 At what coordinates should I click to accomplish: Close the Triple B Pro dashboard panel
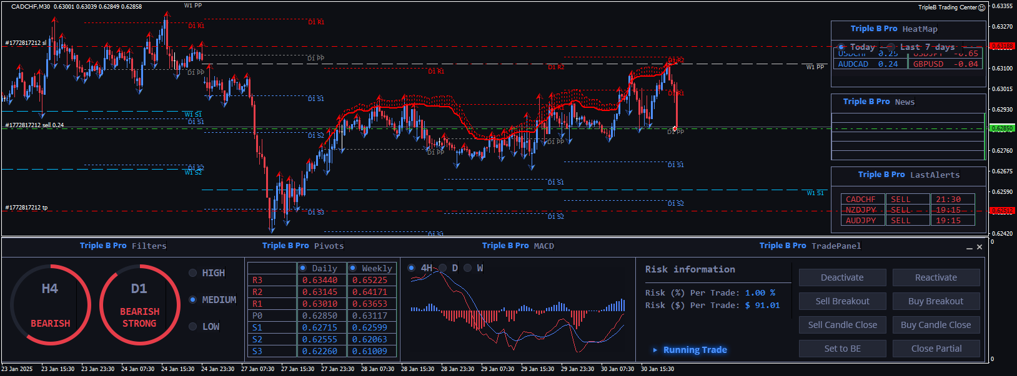(980, 247)
